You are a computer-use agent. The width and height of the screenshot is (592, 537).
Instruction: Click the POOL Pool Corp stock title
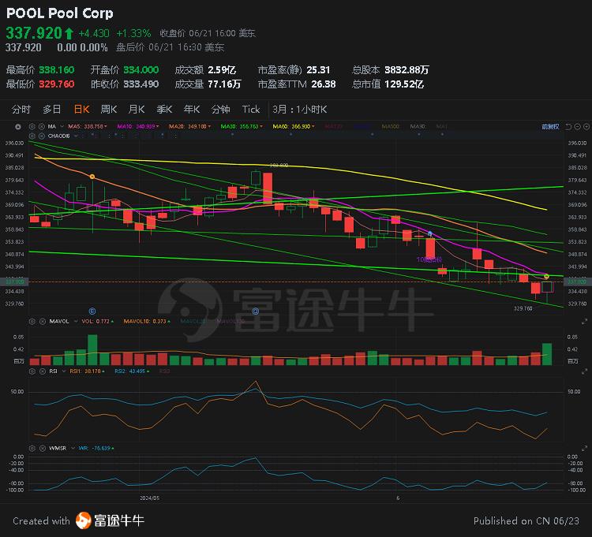(x=60, y=13)
